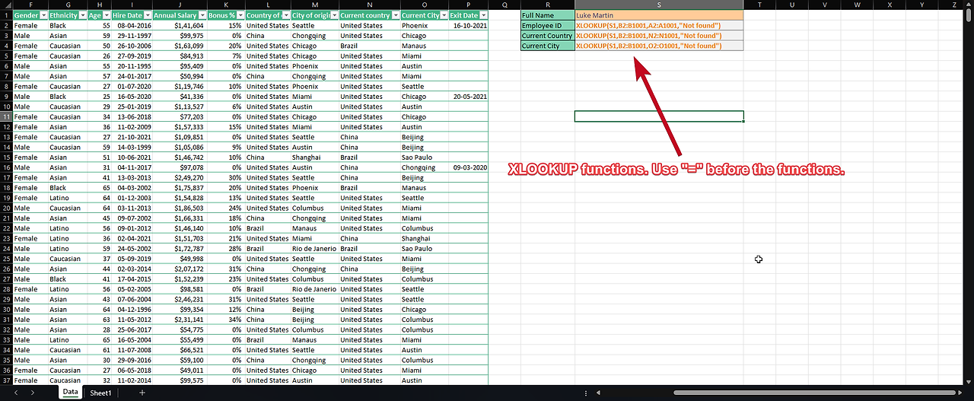Select column F header
Viewport: 974px width, 401px height.
coord(30,5)
